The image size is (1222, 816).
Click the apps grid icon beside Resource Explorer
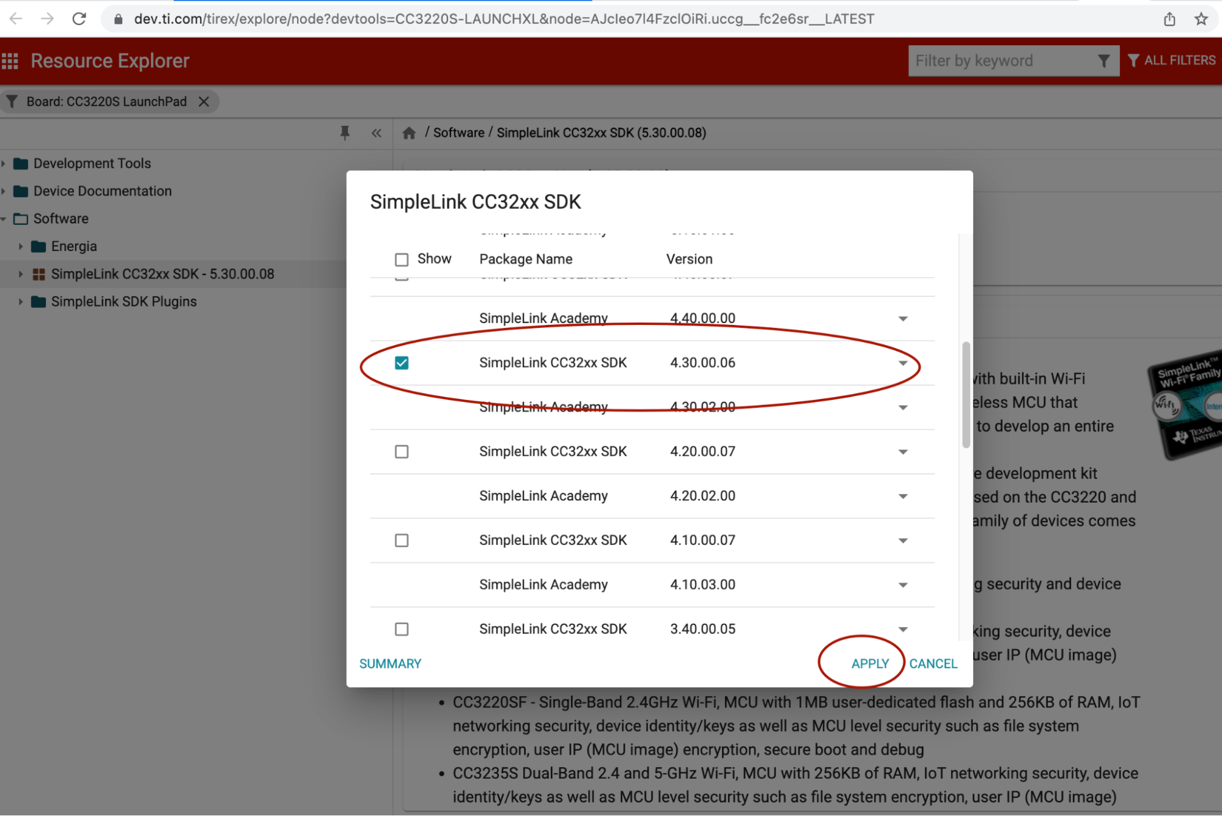tap(10, 61)
